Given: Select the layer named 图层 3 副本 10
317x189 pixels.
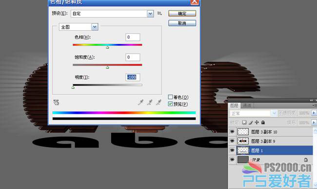Looking at the screenshot, I should [264, 132].
